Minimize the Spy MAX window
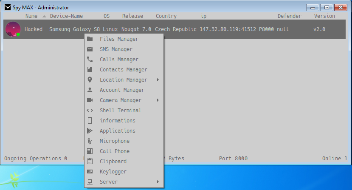The width and height of the screenshot is (352, 190). pos(313,8)
